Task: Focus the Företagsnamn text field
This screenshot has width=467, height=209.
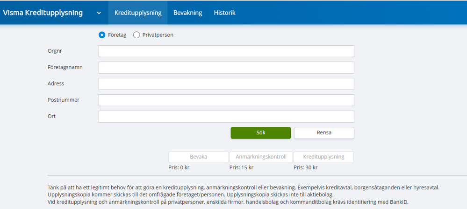Action: point(226,68)
